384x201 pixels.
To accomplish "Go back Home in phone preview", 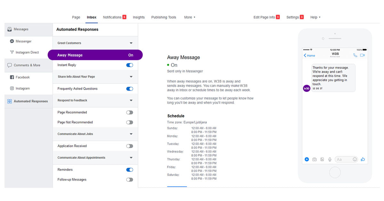I will tap(309, 56).
